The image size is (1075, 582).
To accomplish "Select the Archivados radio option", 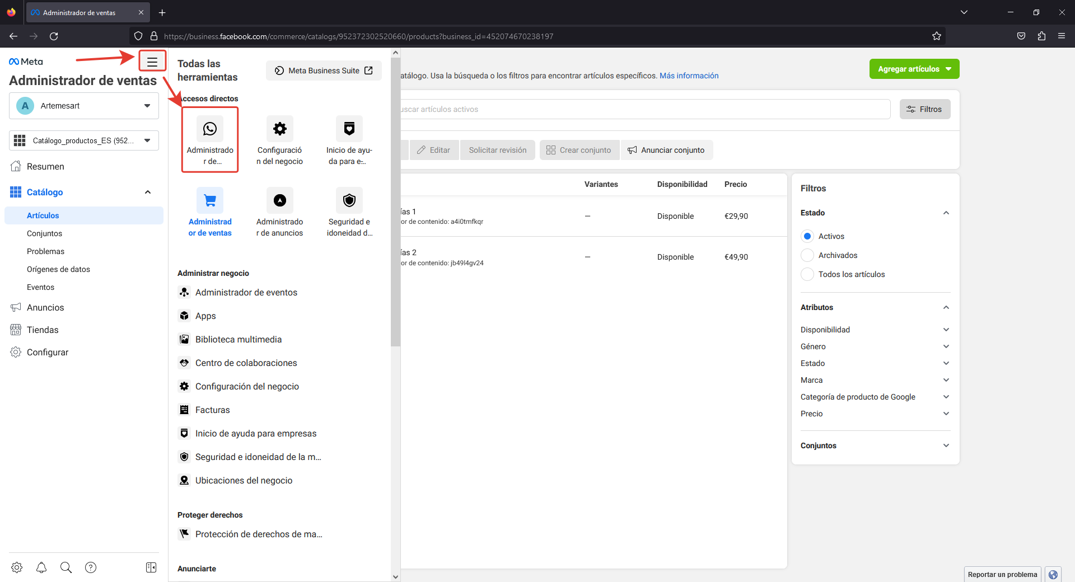I will click(807, 255).
